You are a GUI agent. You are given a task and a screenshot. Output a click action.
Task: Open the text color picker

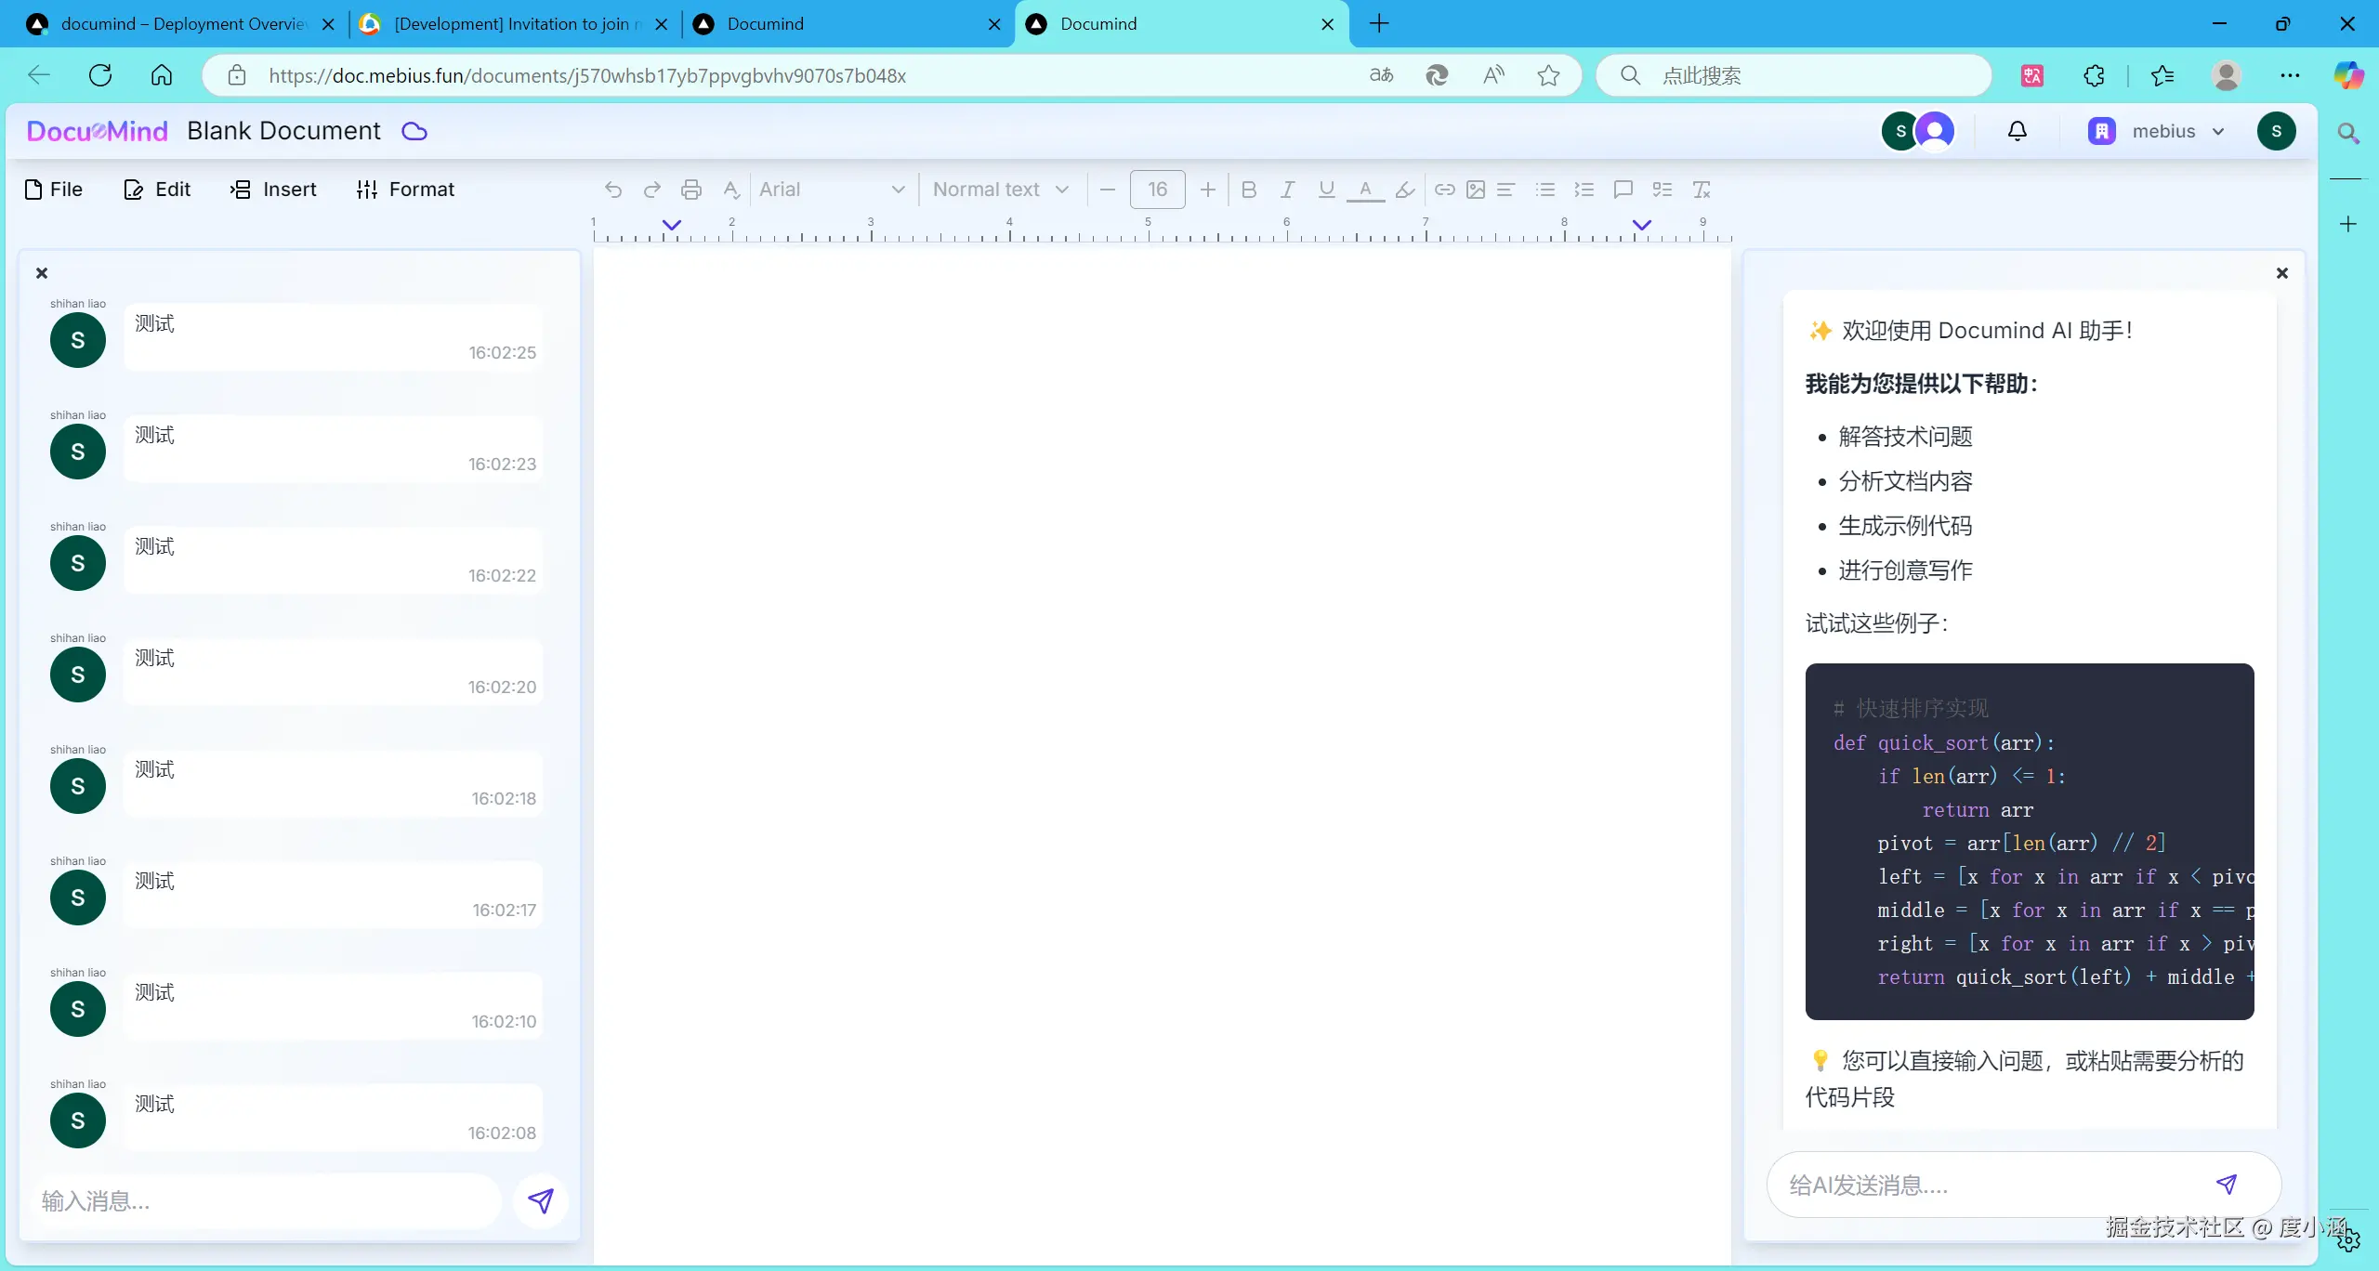(1365, 190)
